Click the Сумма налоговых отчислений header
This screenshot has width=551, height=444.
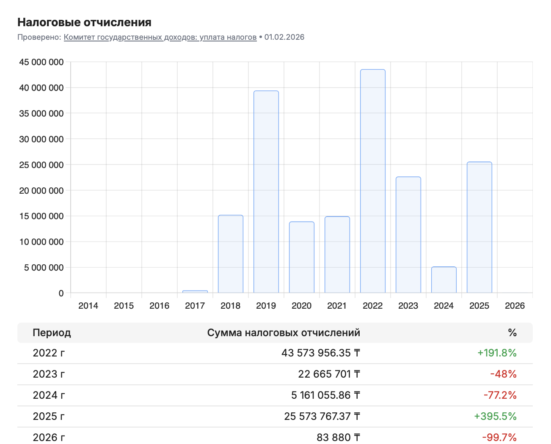pyautogui.click(x=284, y=333)
